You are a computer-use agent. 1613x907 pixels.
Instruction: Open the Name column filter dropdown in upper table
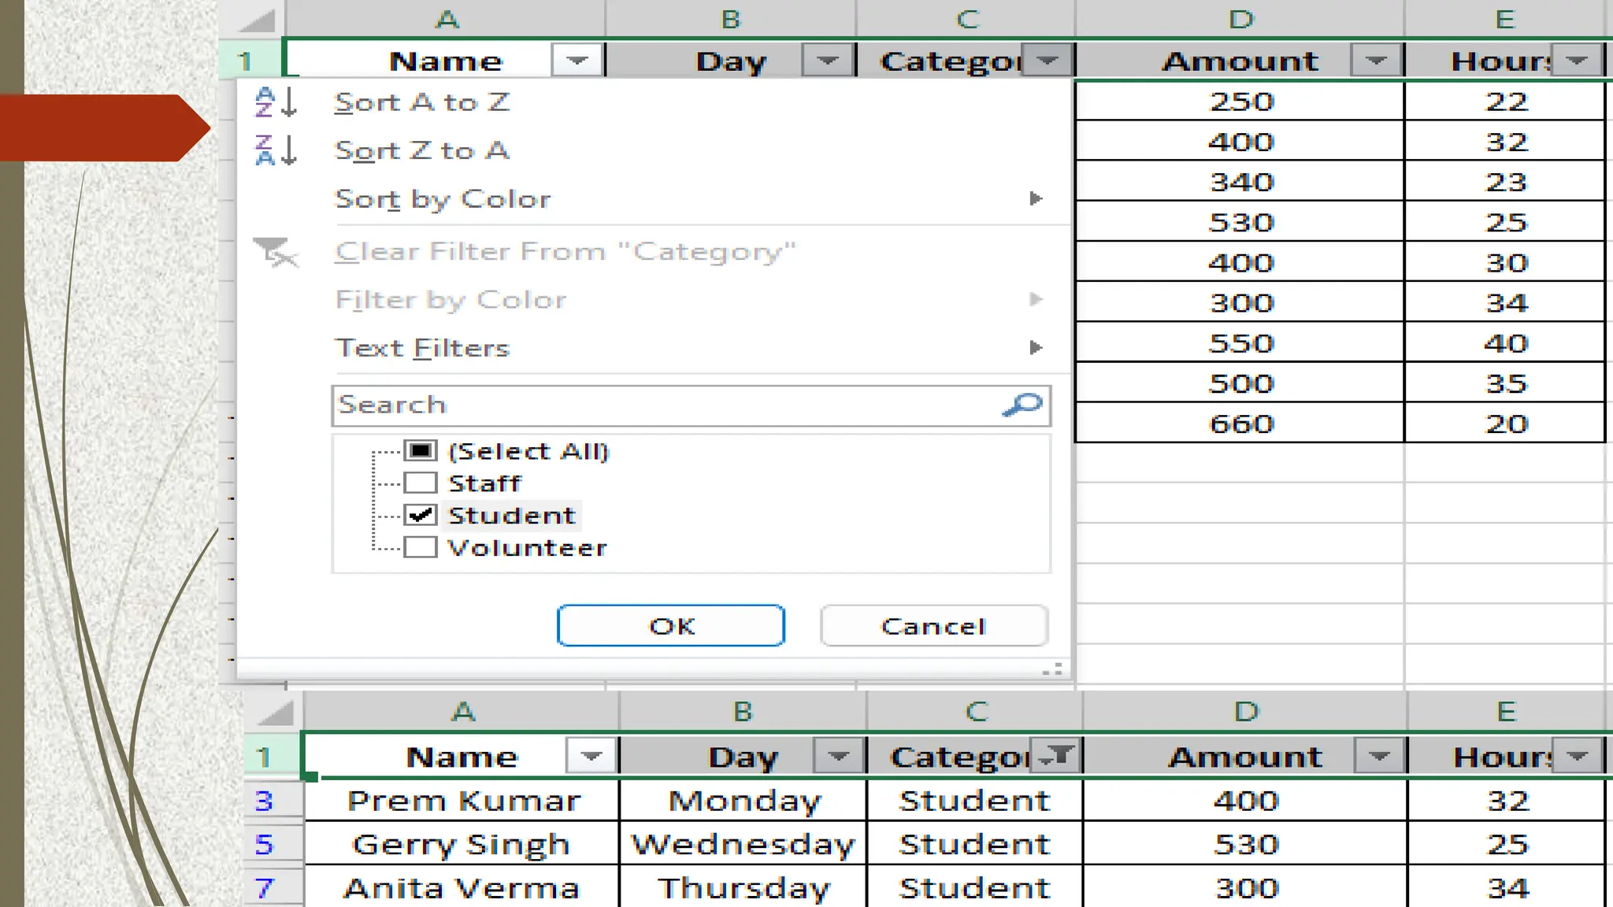(577, 61)
